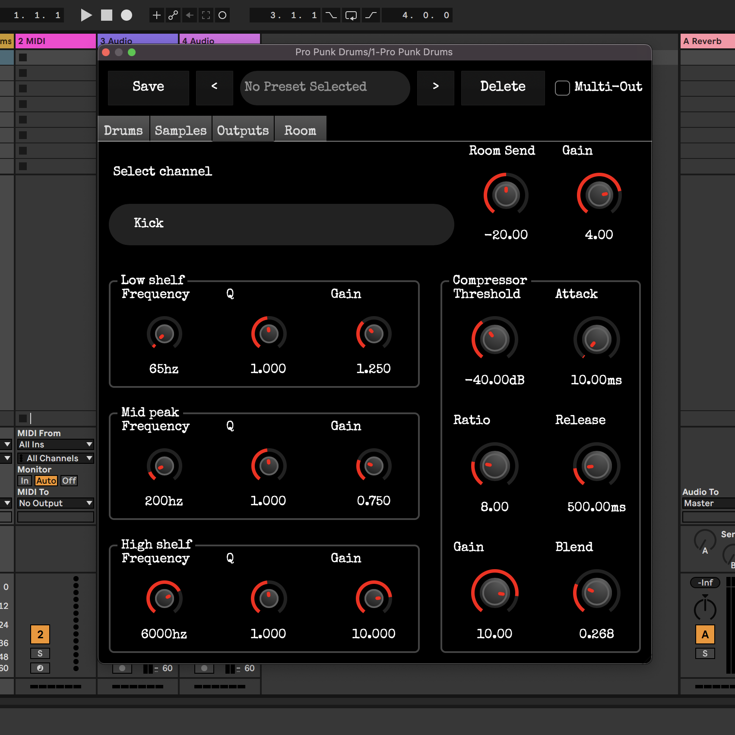
Task: Click Compressor Threshold knob
Action: pyautogui.click(x=494, y=339)
